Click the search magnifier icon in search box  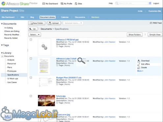tap(117, 3)
